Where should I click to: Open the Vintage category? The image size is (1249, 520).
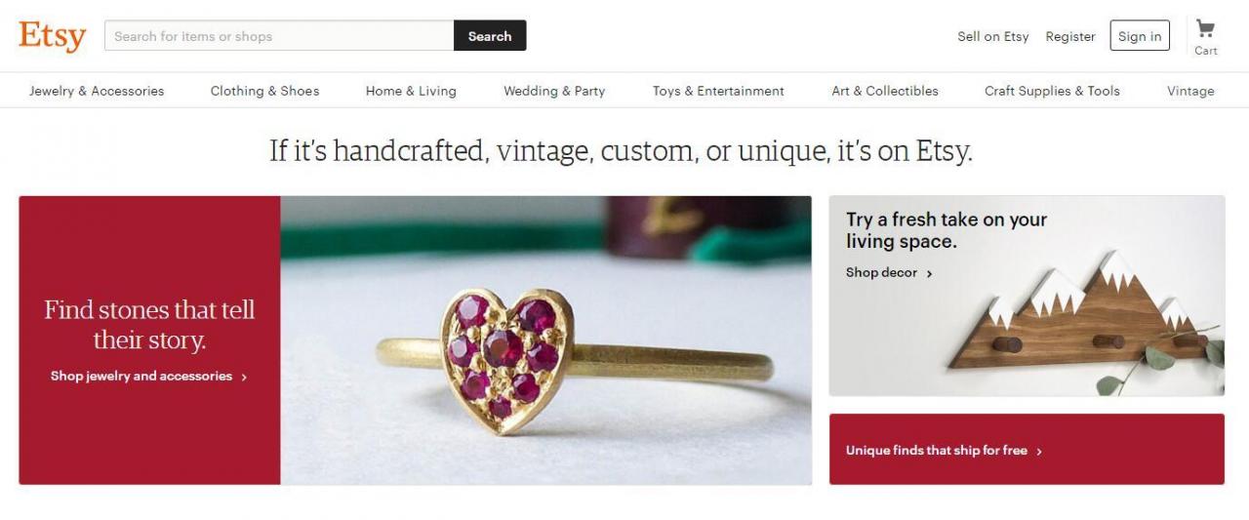pyautogui.click(x=1190, y=91)
